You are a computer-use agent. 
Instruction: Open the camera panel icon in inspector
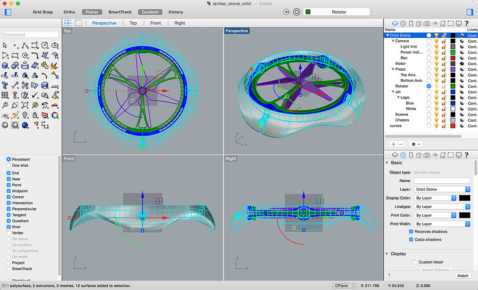tap(427, 155)
